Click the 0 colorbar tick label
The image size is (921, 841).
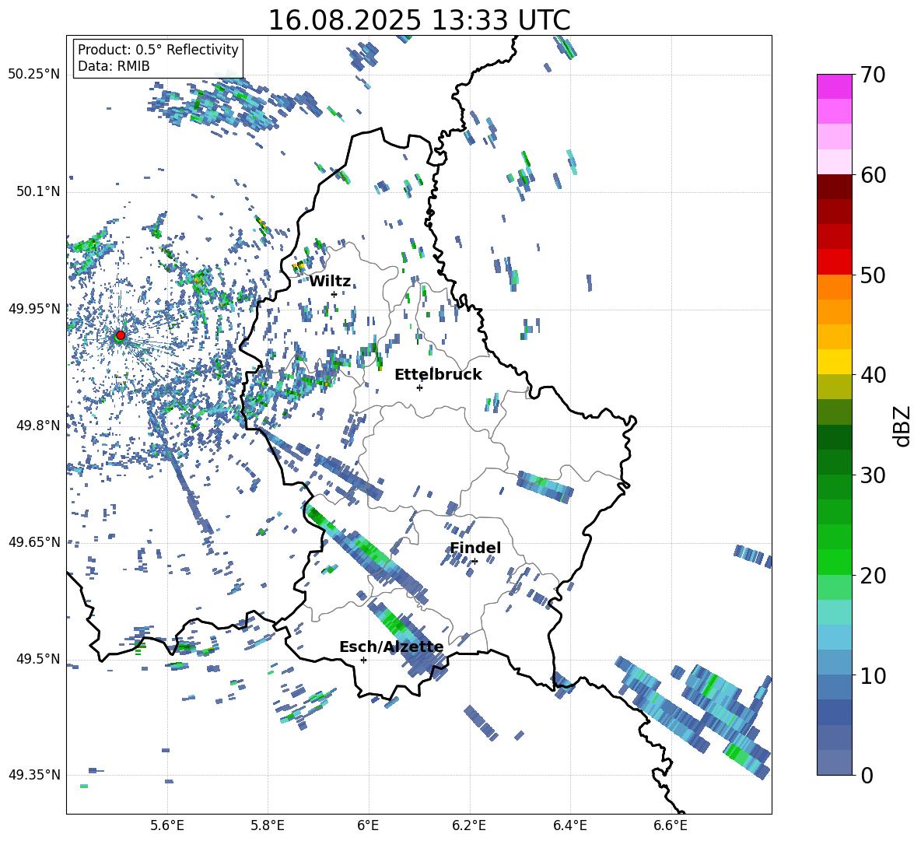[867, 775]
